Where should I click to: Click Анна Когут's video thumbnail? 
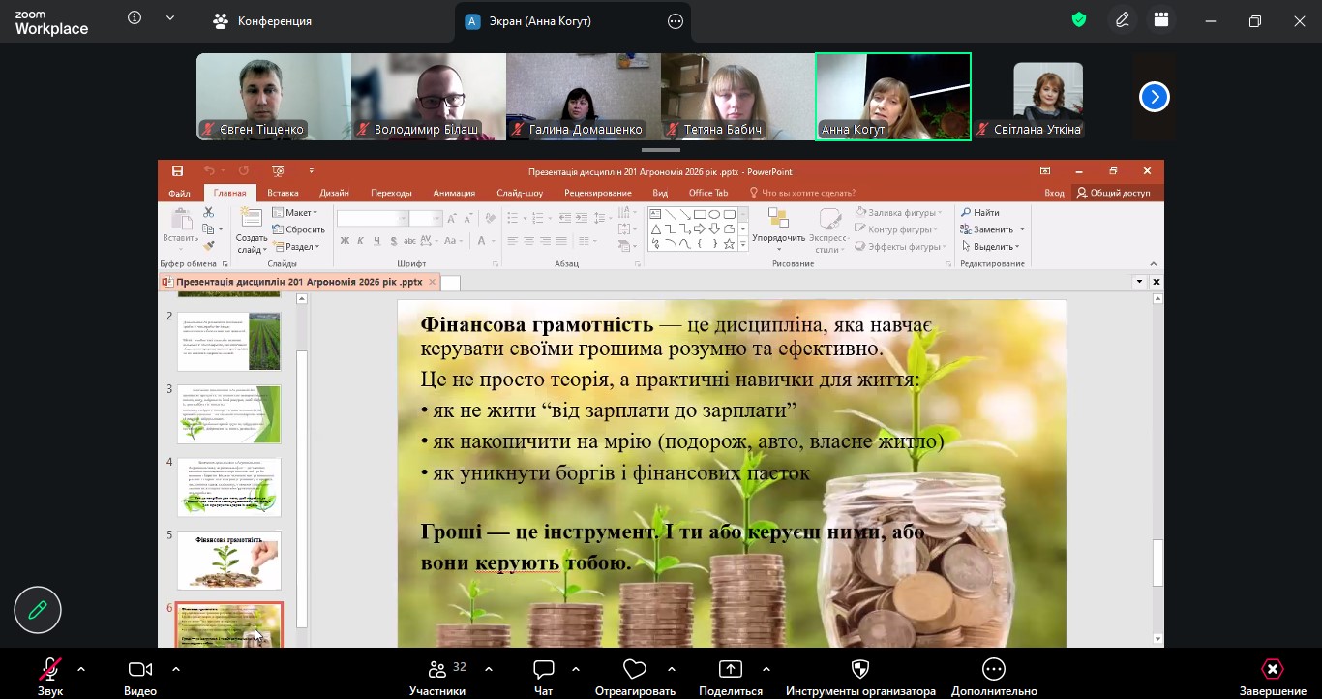tap(892, 97)
